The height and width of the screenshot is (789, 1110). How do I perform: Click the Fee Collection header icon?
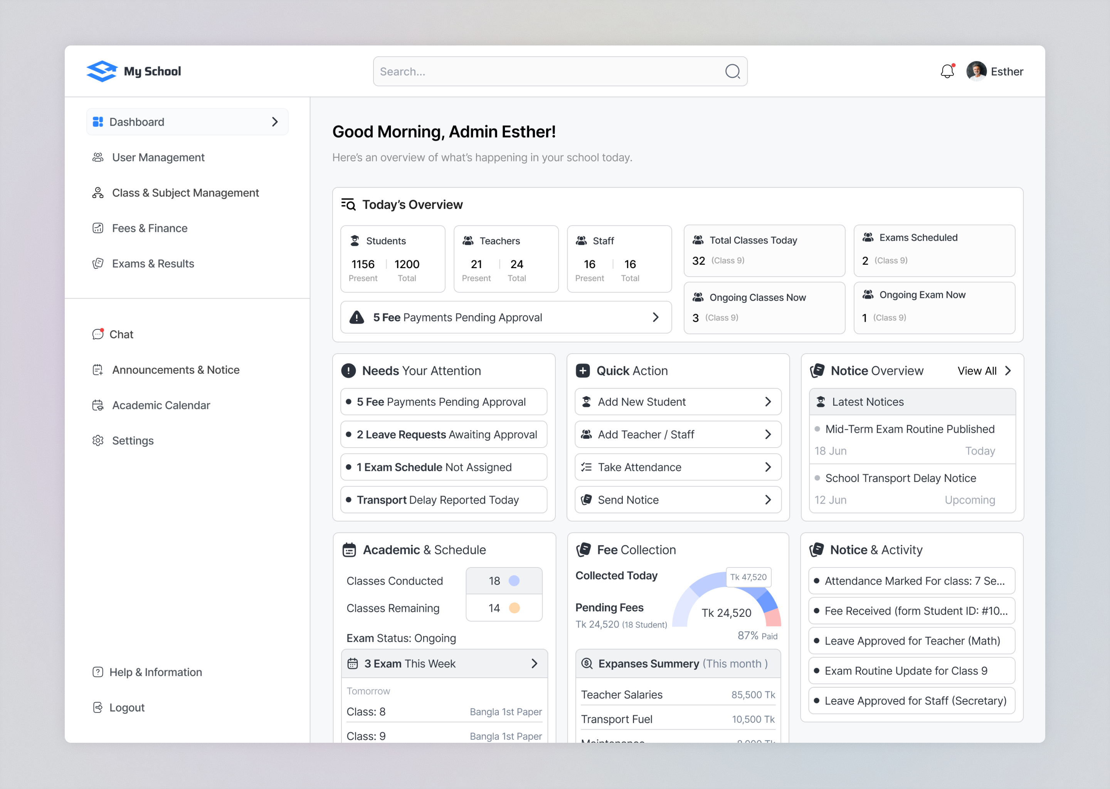583,550
